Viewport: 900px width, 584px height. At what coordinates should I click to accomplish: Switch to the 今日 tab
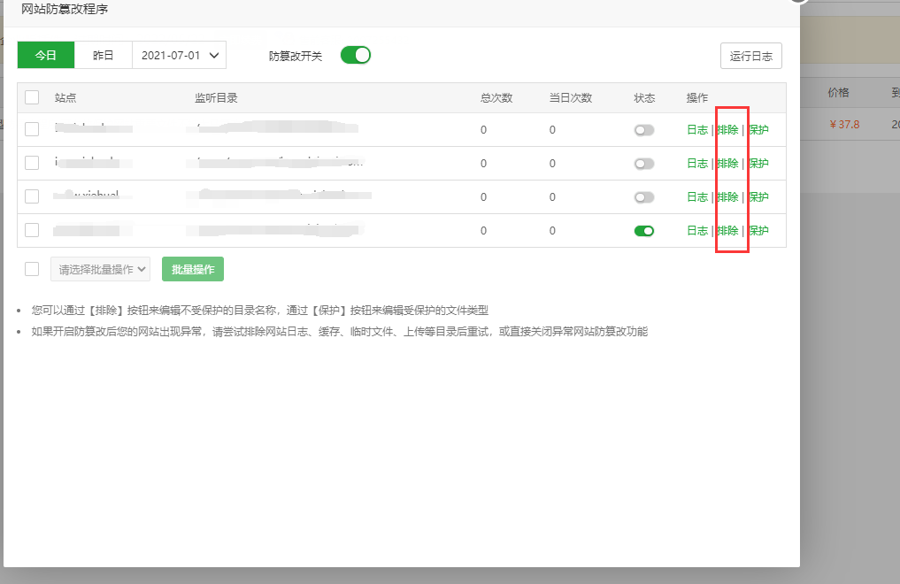coord(46,55)
